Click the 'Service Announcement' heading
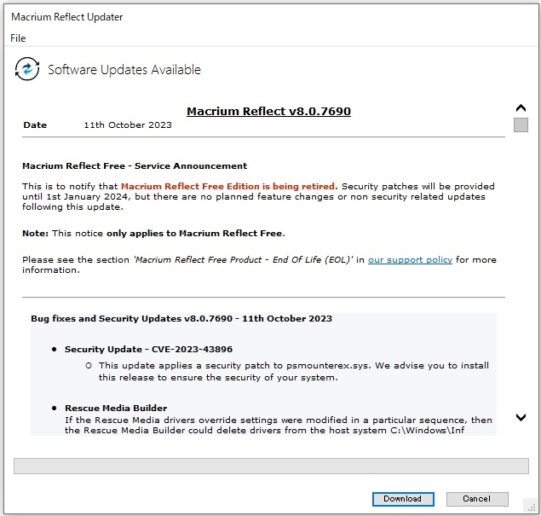The image size is (541, 516). [x=135, y=166]
